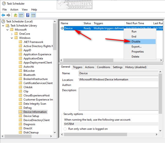This screenshot has width=165, height=143.
Task: Select the DeviceDirectoryClient tree item
Action: [x=37, y=120]
